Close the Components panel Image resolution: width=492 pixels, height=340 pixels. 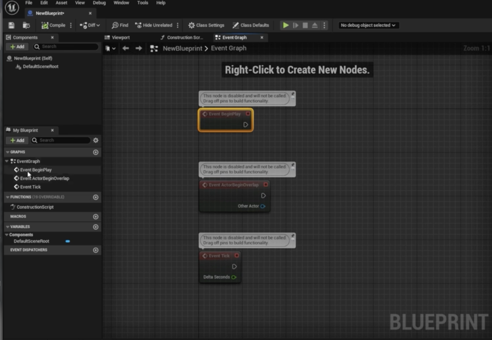53,38
